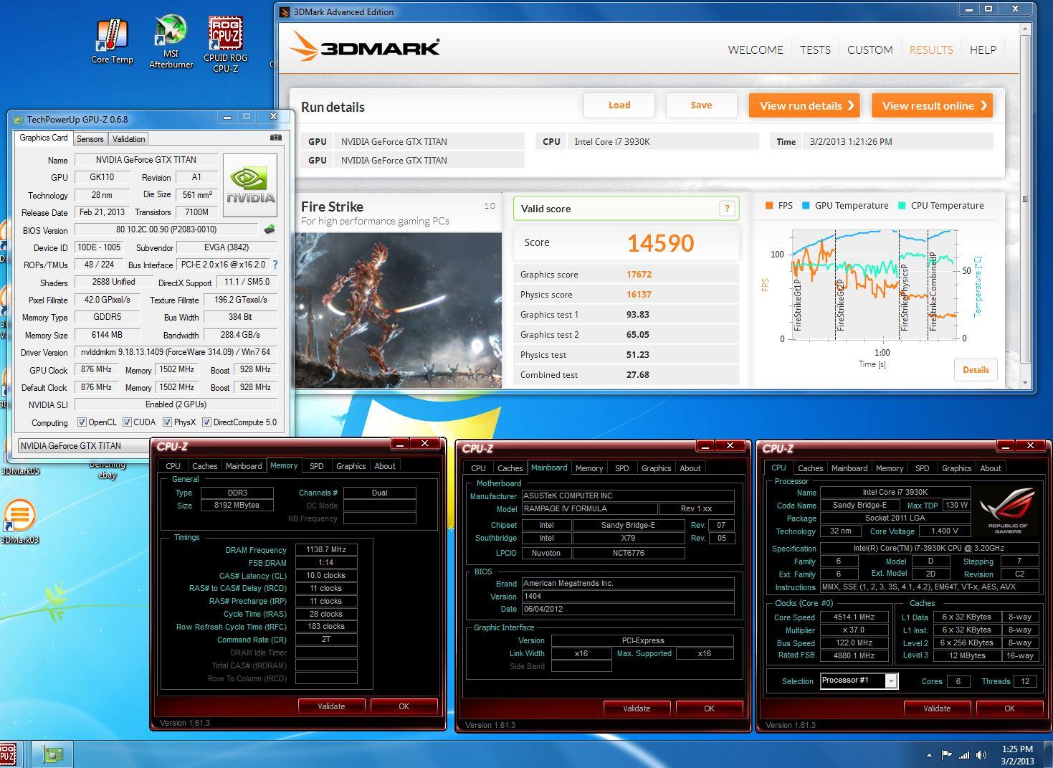Click the DRAM Frequency value field

(326, 549)
